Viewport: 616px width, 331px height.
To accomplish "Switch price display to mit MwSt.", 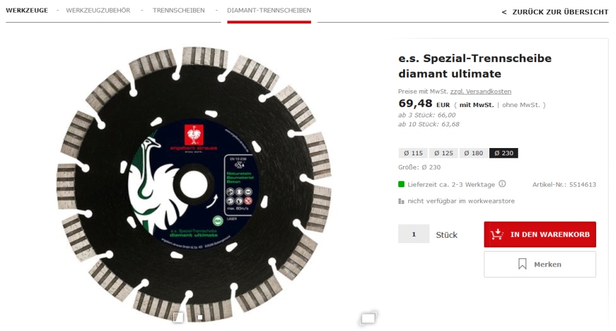I will point(476,105).
